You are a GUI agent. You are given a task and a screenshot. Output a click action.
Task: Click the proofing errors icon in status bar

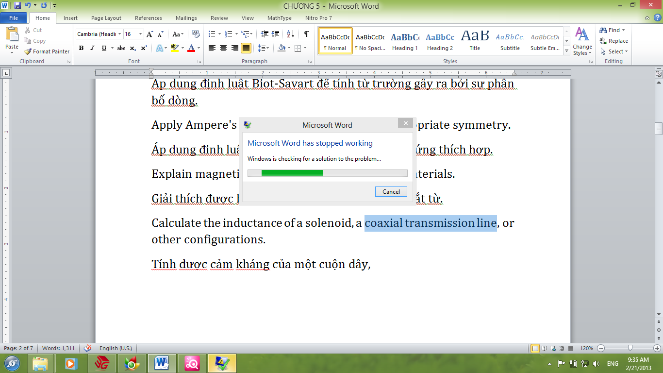tap(87, 348)
